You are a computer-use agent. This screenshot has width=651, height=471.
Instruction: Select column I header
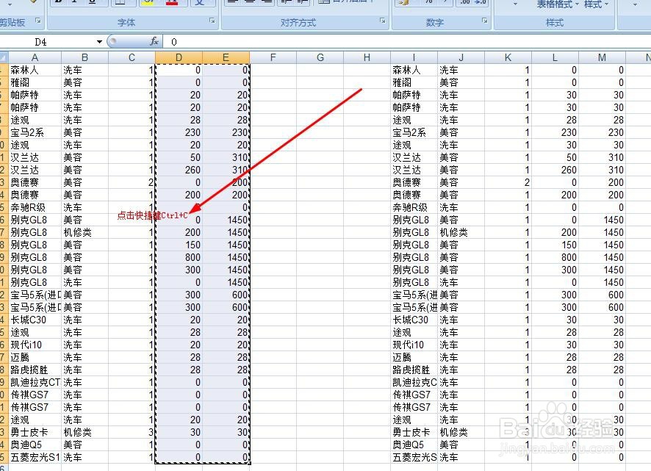click(x=414, y=57)
